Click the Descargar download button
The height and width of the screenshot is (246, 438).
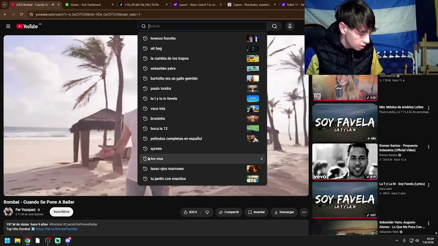284,212
